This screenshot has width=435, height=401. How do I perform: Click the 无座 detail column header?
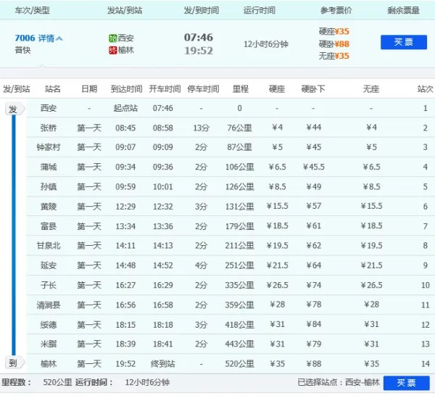coord(371,89)
